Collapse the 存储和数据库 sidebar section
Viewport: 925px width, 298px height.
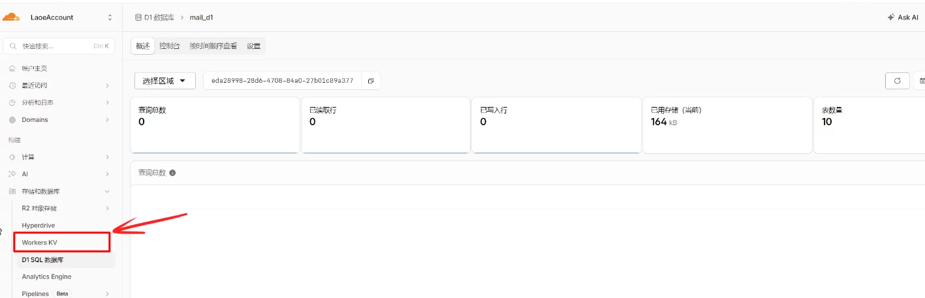coord(107,191)
